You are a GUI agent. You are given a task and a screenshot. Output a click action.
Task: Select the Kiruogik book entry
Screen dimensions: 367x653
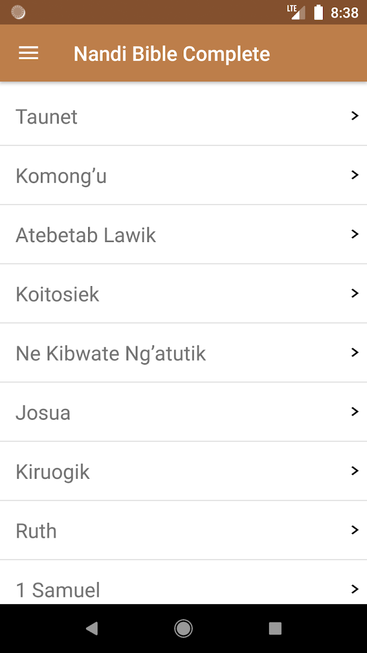[x=183, y=471]
